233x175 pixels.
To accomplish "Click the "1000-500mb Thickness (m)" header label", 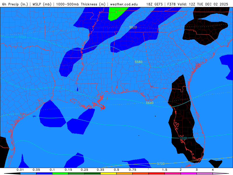I will pyautogui.click(x=81, y=4).
